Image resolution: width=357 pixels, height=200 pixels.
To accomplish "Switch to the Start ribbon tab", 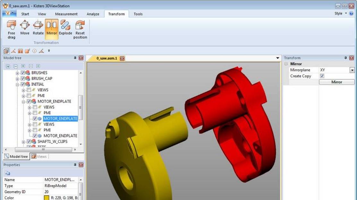I will (x=25, y=14).
